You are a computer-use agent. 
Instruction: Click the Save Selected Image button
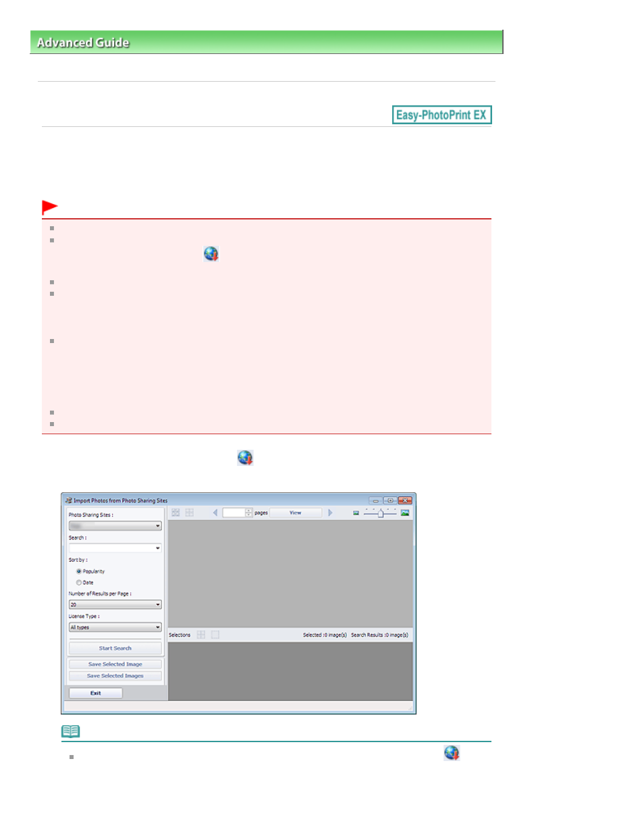115,664
